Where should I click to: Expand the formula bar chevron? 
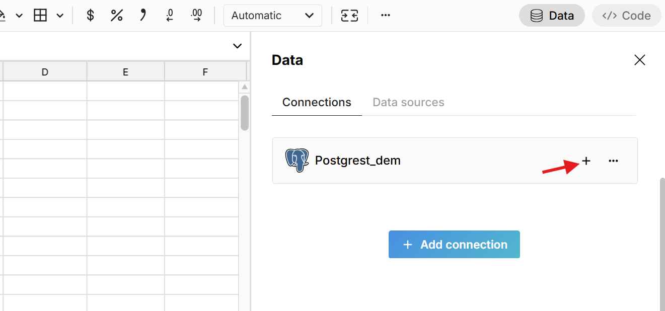[x=237, y=46]
